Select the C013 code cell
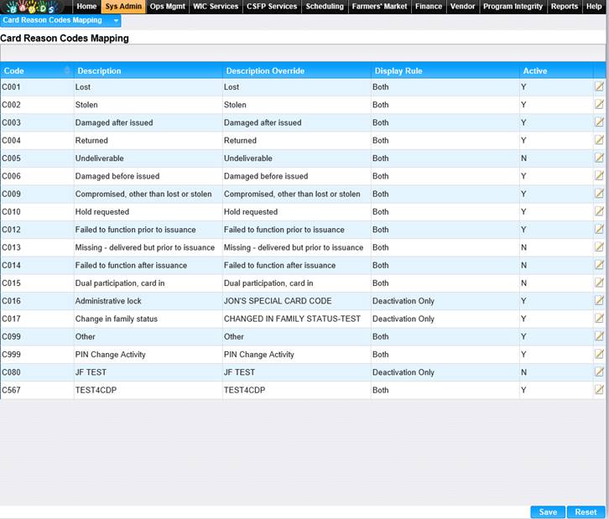Viewport: 609px width, 519px height. (x=37, y=247)
